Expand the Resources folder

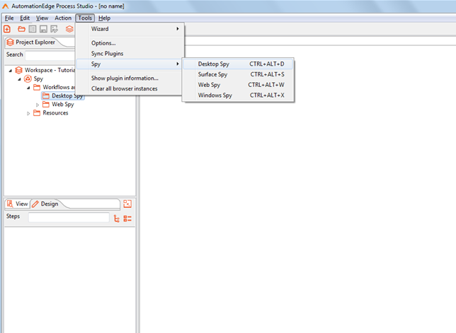28,114
